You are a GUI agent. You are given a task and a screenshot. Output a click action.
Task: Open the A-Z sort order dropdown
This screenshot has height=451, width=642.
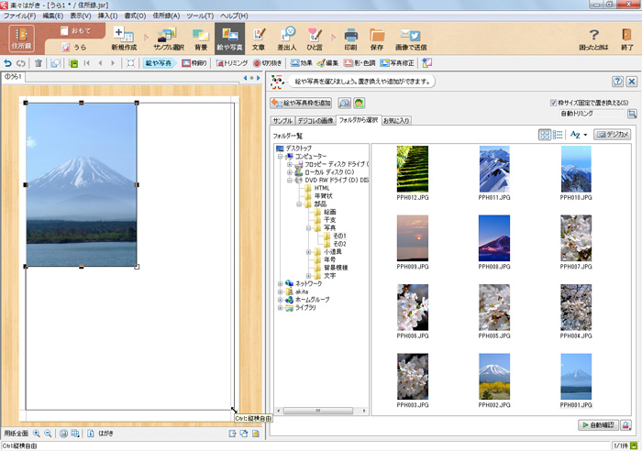(x=578, y=134)
